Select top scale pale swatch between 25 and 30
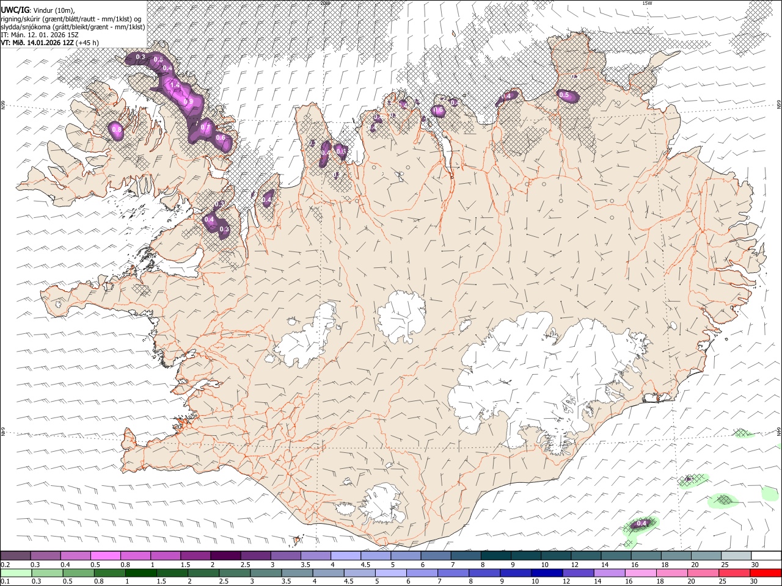Image resolution: width=782 pixels, height=586 pixels. 736,555
